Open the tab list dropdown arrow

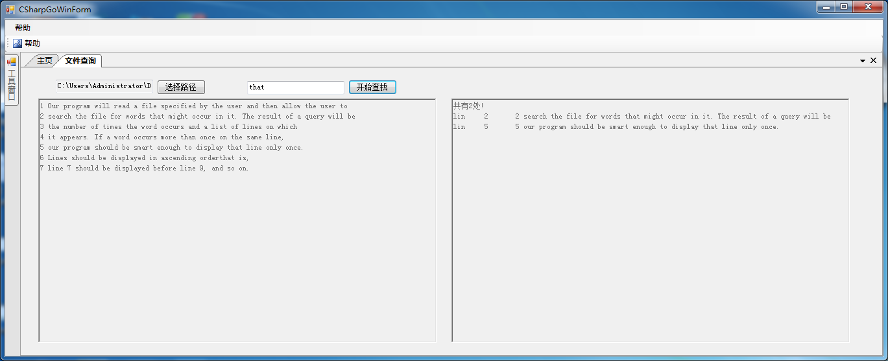point(863,61)
